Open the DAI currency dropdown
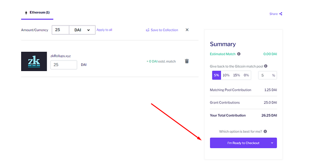 82,30
